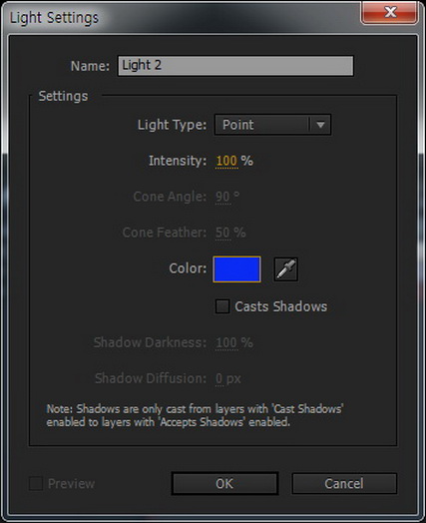
Task: Dismiss the dialog using Cancel
Action: click(344, 483)
